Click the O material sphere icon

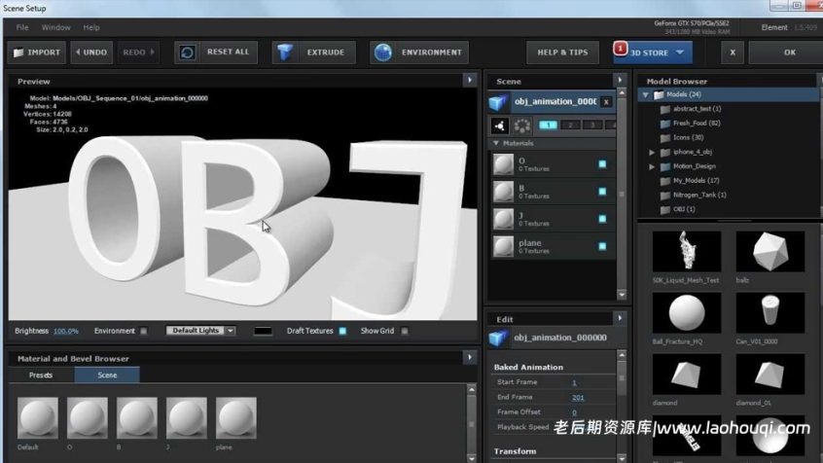point(503,164)
